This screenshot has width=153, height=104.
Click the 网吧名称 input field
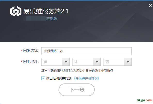pos(86,51)
